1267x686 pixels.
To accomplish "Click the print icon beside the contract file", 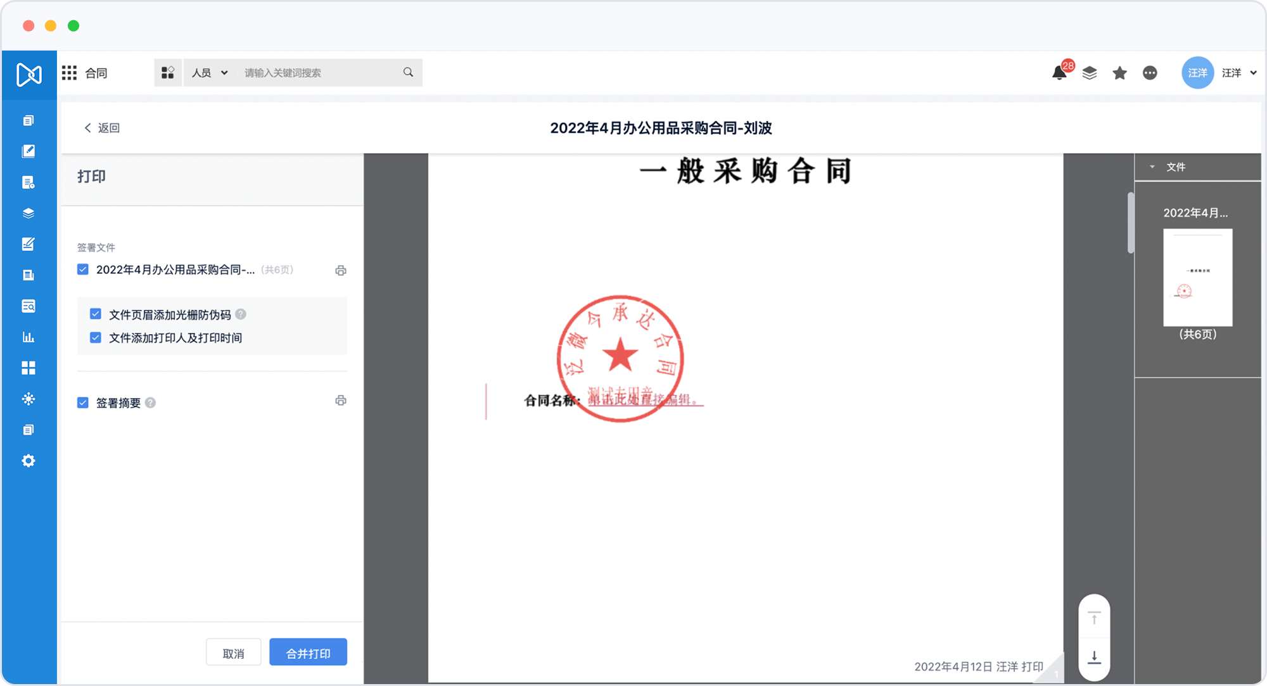I will [341, 271].
